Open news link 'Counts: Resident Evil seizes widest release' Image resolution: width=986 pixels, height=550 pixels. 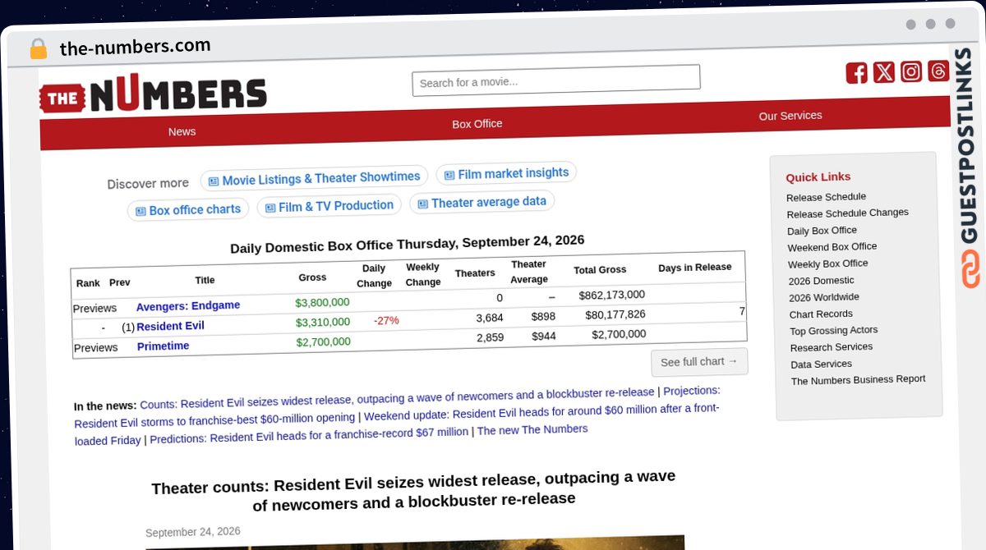click(x=397, y=398)
